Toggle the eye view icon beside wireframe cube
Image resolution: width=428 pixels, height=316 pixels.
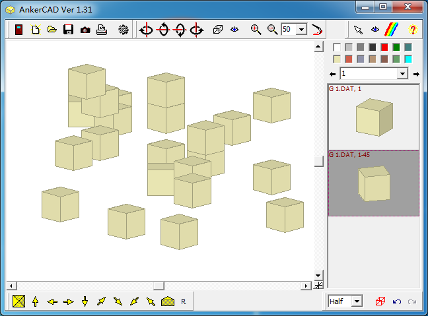pos(234,30)
